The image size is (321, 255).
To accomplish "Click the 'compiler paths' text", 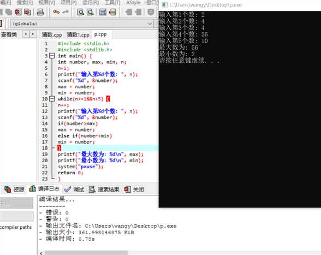I will point(16,227).
